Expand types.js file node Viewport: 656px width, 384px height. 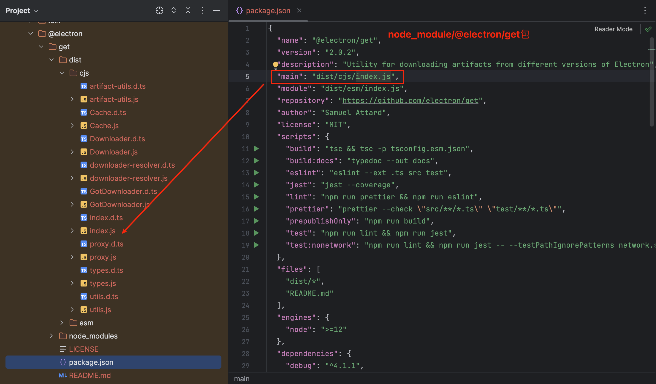72,283
